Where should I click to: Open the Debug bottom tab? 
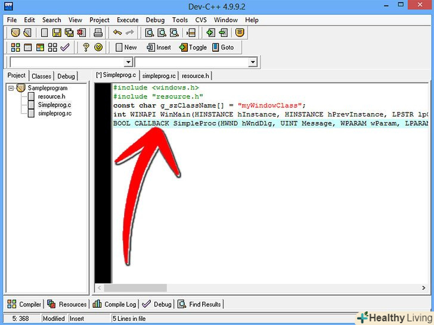click(x=157, y=304)
